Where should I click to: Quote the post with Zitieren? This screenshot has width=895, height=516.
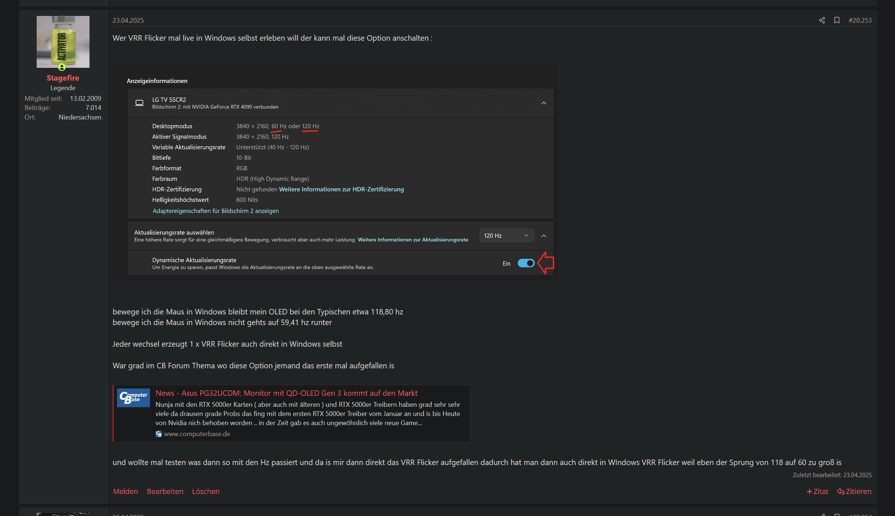tap(854, 491)
